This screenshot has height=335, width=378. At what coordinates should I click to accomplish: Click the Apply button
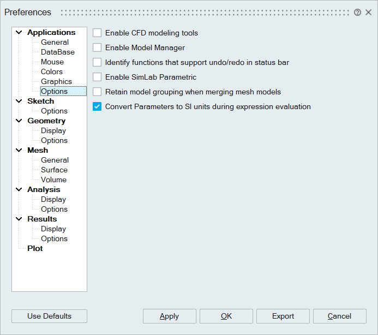[169, 316]
